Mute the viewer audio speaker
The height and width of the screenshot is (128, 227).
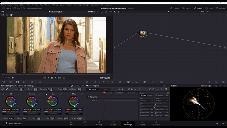13,78
